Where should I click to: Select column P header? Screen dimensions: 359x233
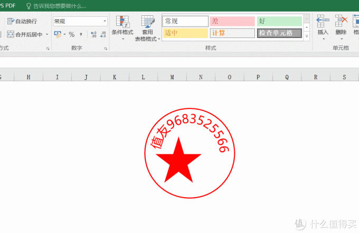[258, 77]
